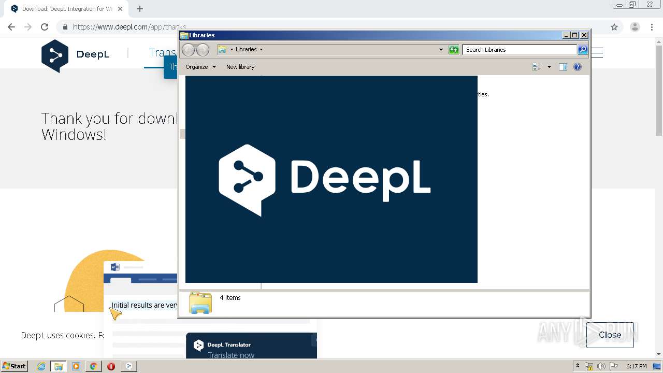Click the Search Libraries field
The image size is (663, 373).
(x=520, y=50)
